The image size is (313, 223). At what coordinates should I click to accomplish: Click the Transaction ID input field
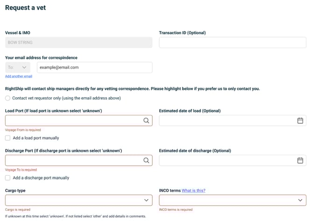pyautogui.click(x=232, y=43)
